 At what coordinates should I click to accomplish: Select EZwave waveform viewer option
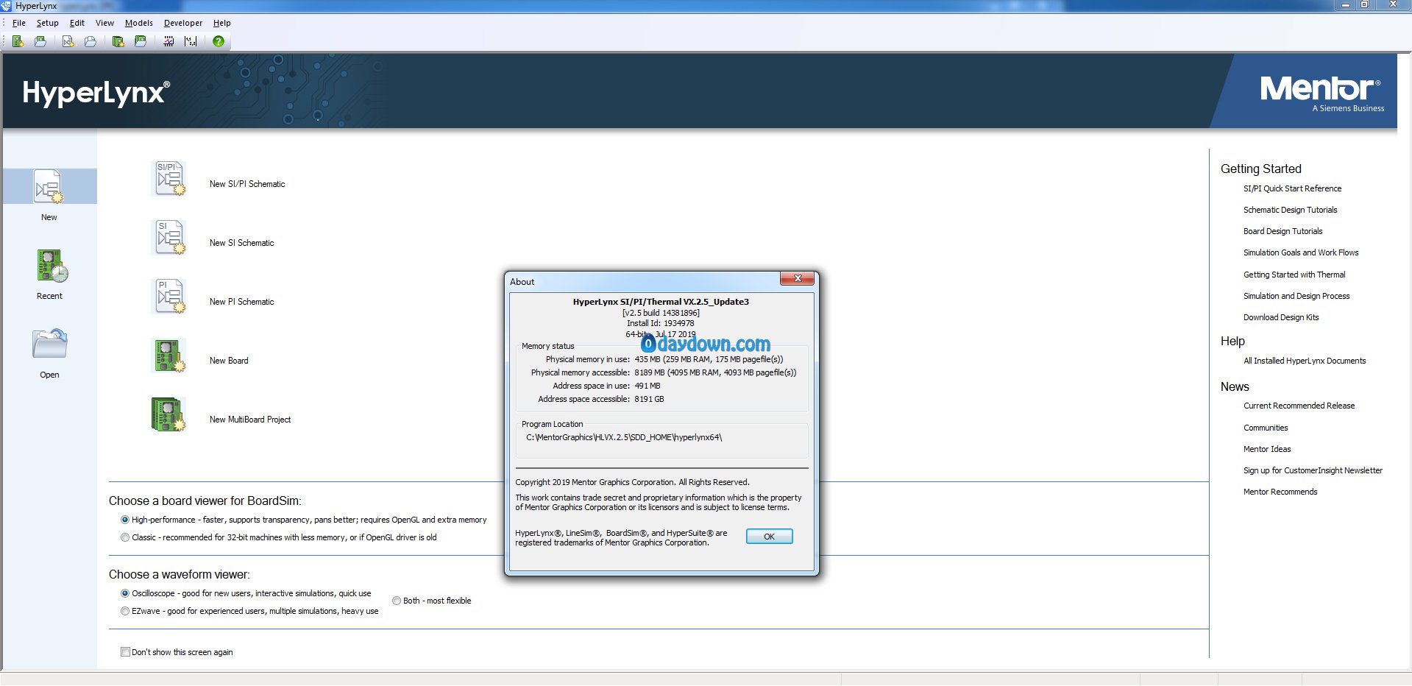click(125, 611)
